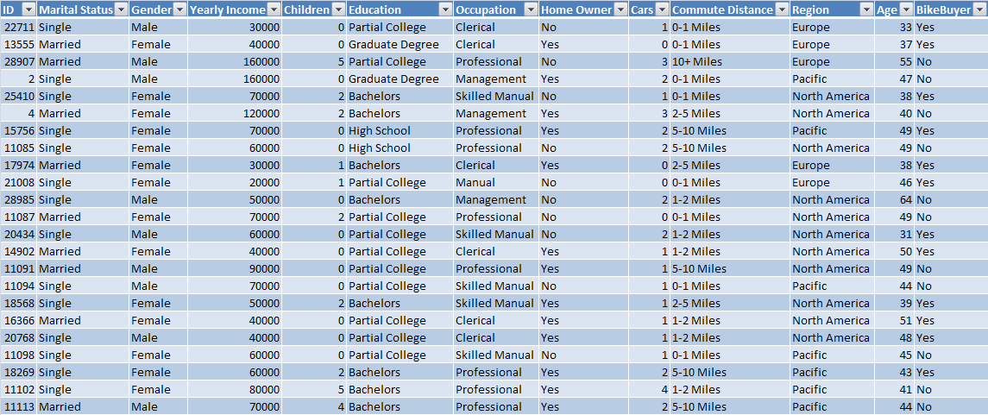The height and width of the screenshot is (415, 988).
Task: Select ID cell 11098
Action: click(18, 355)
